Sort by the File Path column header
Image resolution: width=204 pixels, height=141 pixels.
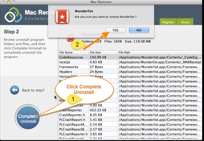point(160,52)
